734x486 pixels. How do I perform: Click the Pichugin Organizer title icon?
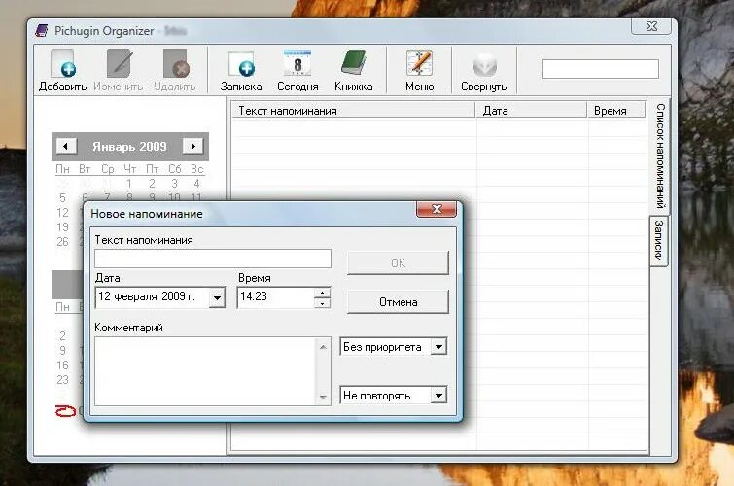(42, 31)
